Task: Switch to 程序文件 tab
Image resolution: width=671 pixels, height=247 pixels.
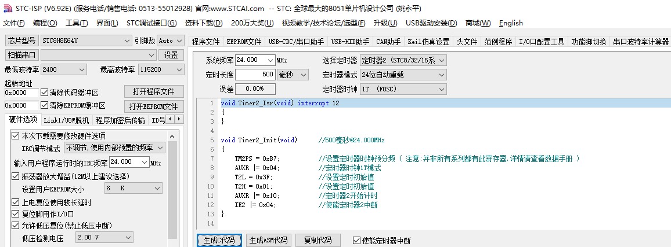Action: point(205,42)
